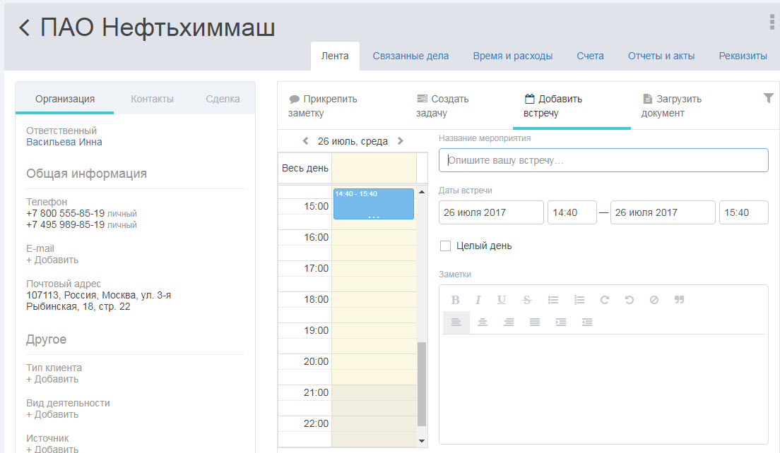Image resolution: width=780 pixels, height=453 pixels.
Task: Go back using the arrow before ПАО Нефтьхиммаш
Action: pyautogui.click(x=24, y=28)
